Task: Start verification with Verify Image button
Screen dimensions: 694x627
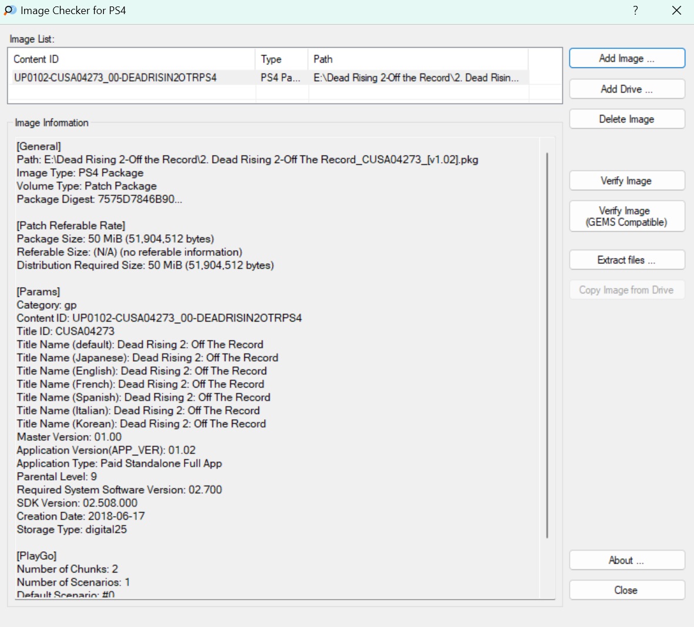Action: pyautogui.click(x=626, y=181)
